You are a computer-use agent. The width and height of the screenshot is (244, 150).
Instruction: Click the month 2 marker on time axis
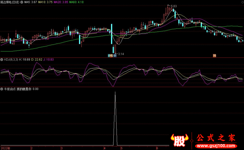32,148
